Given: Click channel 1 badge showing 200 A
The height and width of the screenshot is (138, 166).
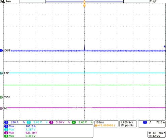Looking at the screenshot, I should (11, 122).
